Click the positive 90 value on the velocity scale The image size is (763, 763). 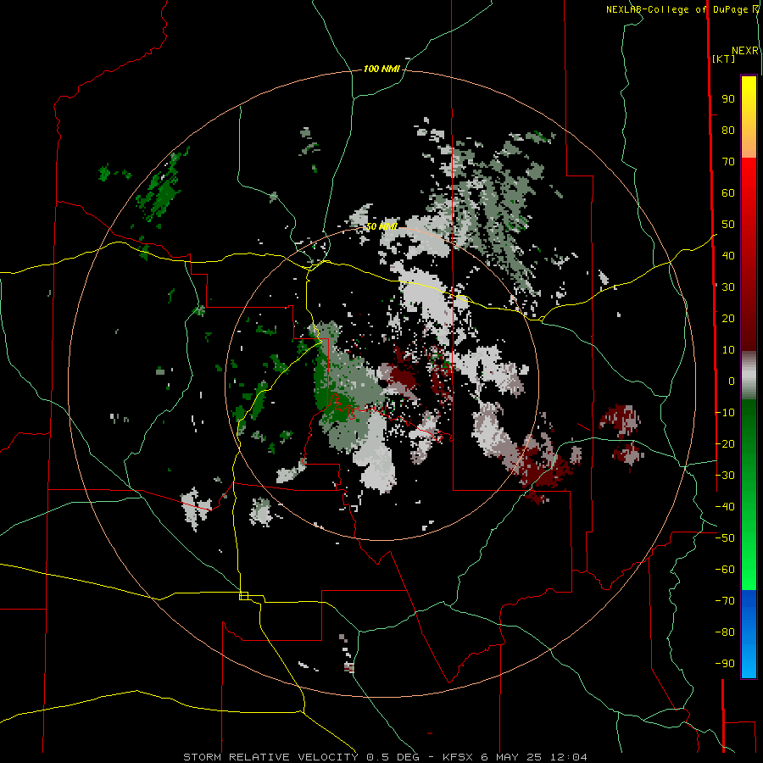[x=728, y=99]
